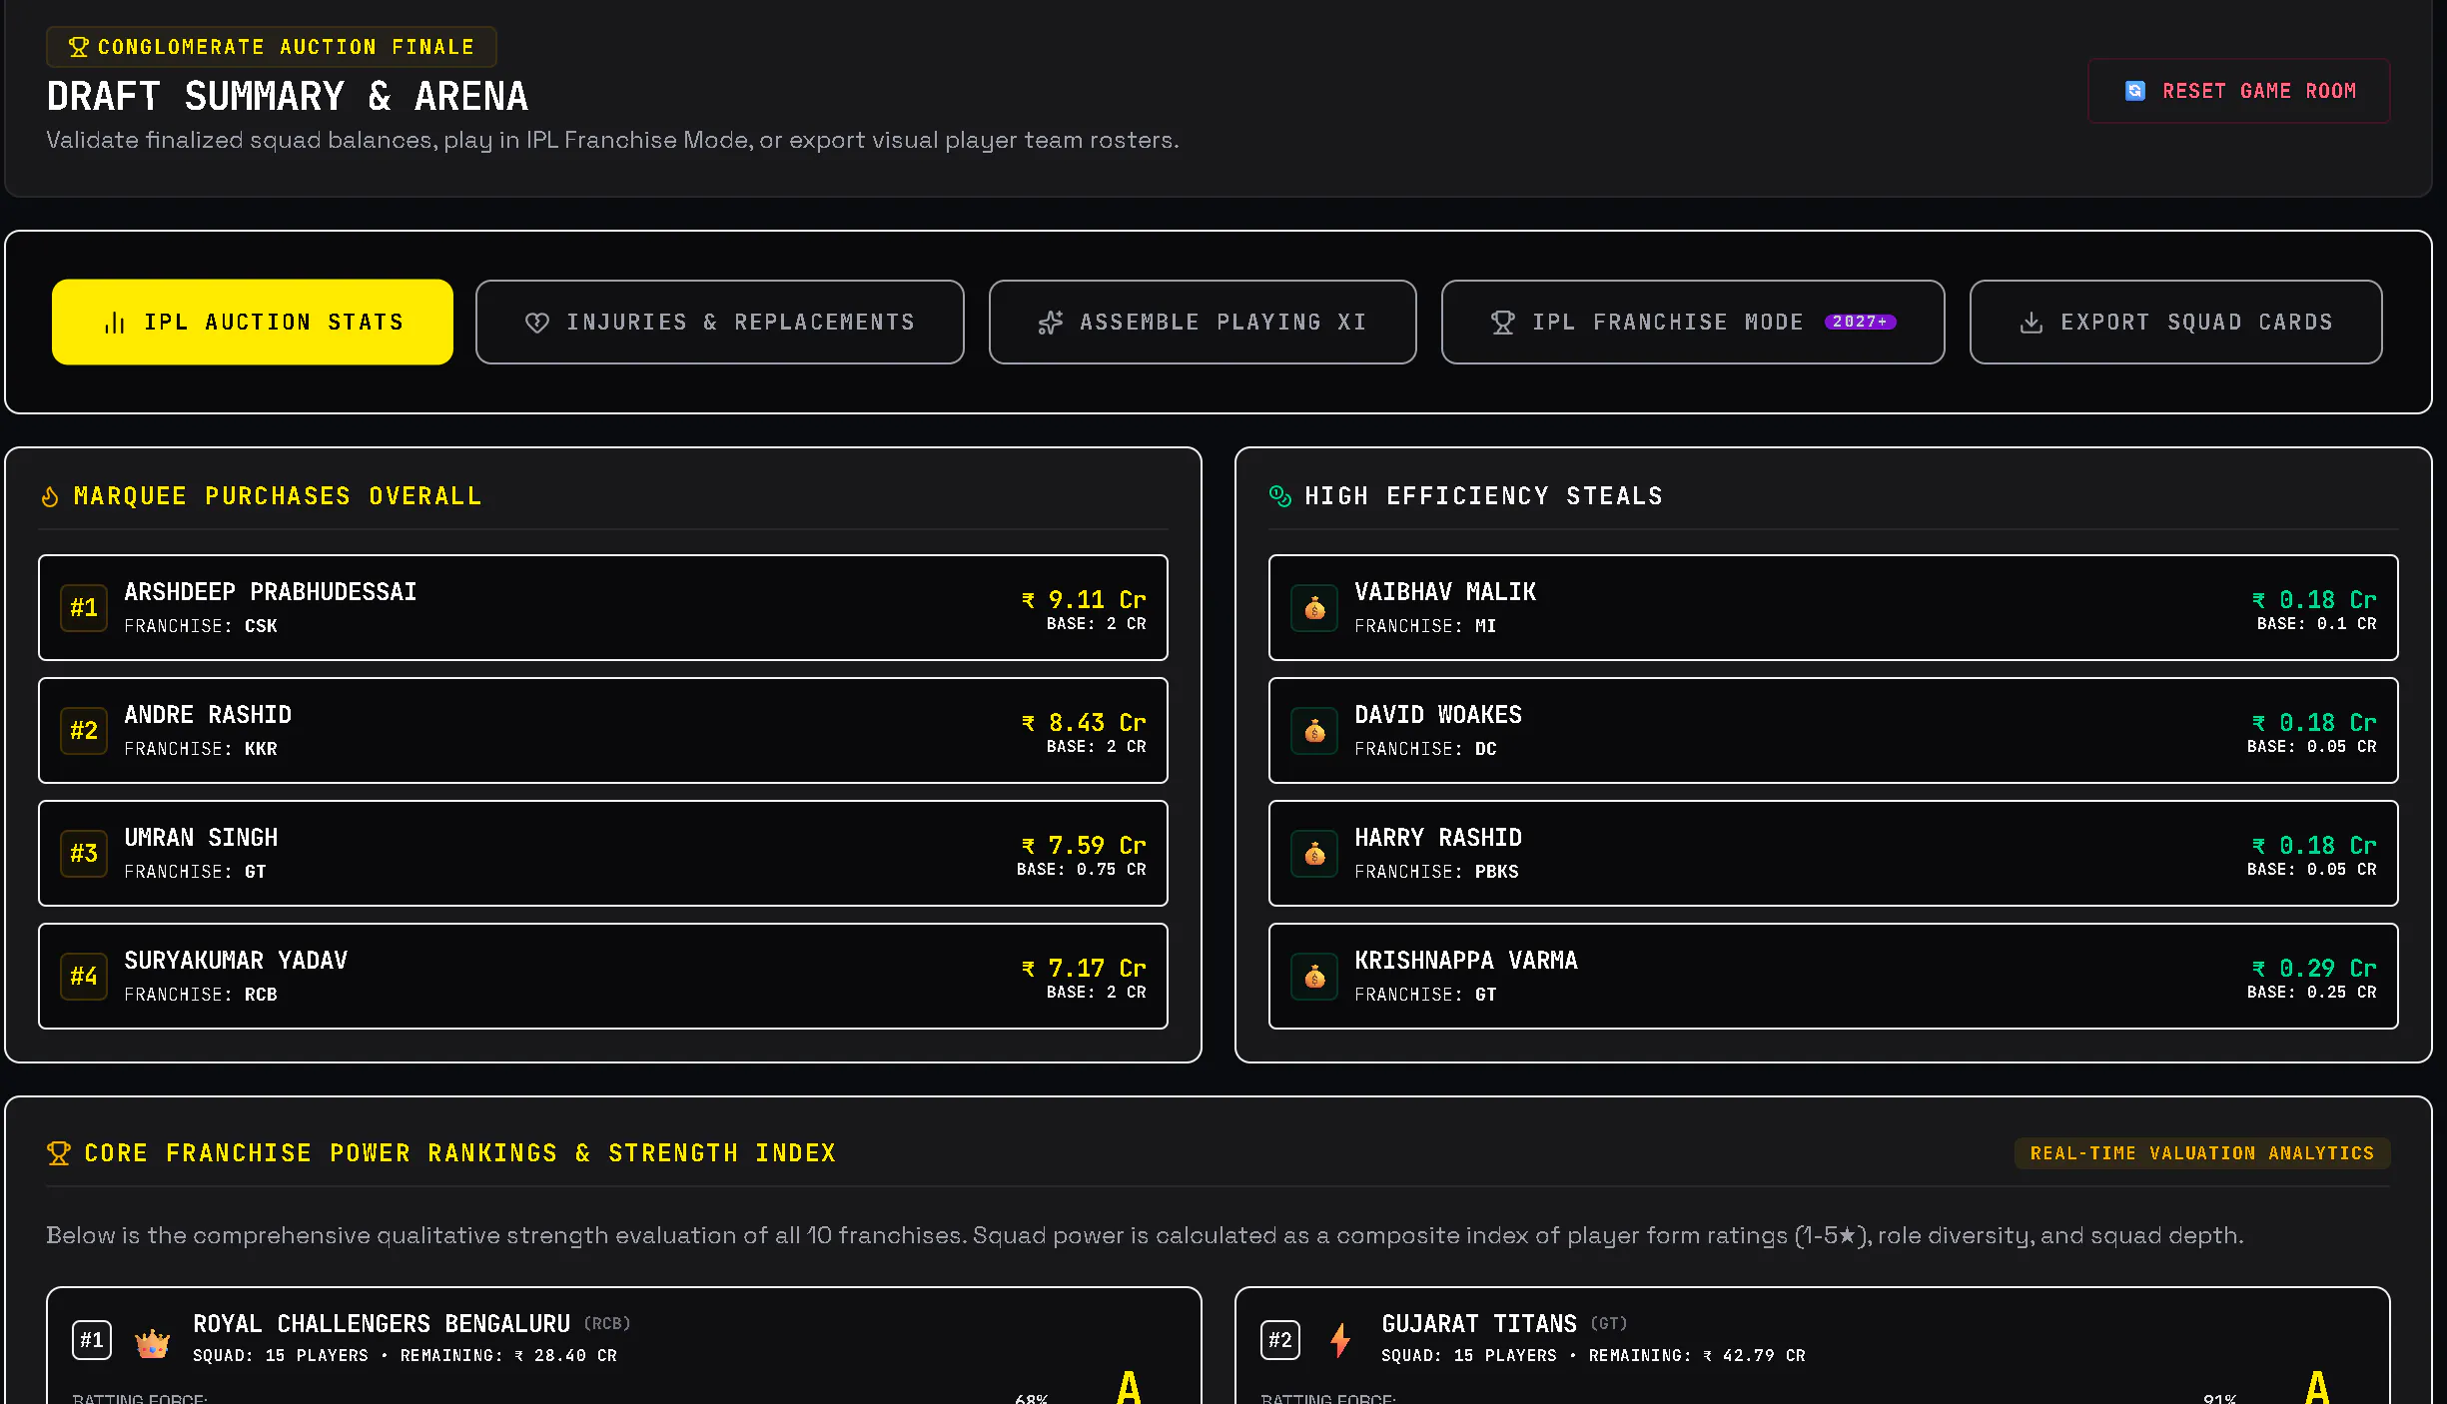This screenshot has height=1404, width=2447.
Task: Open the Krishnappa Varma steal card
Action: [1834, 977]
